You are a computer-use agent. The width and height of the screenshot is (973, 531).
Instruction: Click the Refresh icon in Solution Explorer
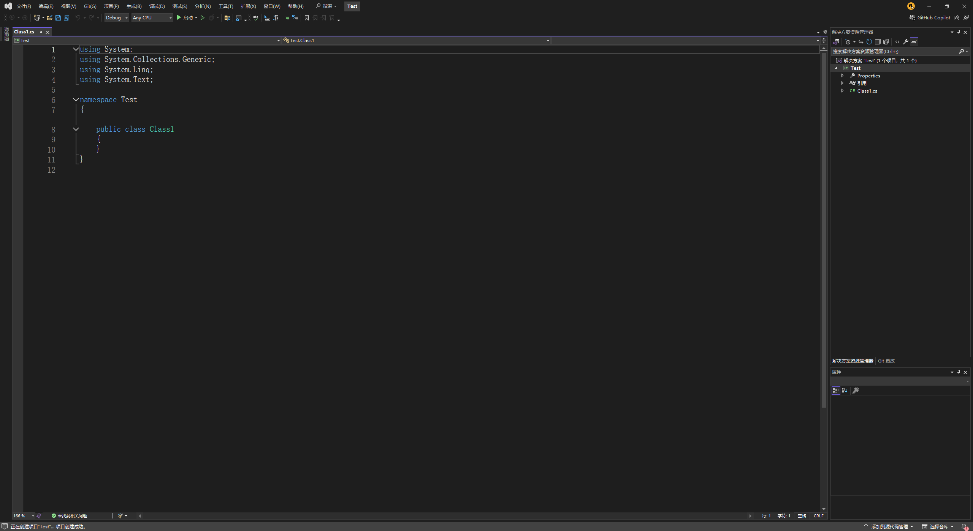tap(869, 42)
